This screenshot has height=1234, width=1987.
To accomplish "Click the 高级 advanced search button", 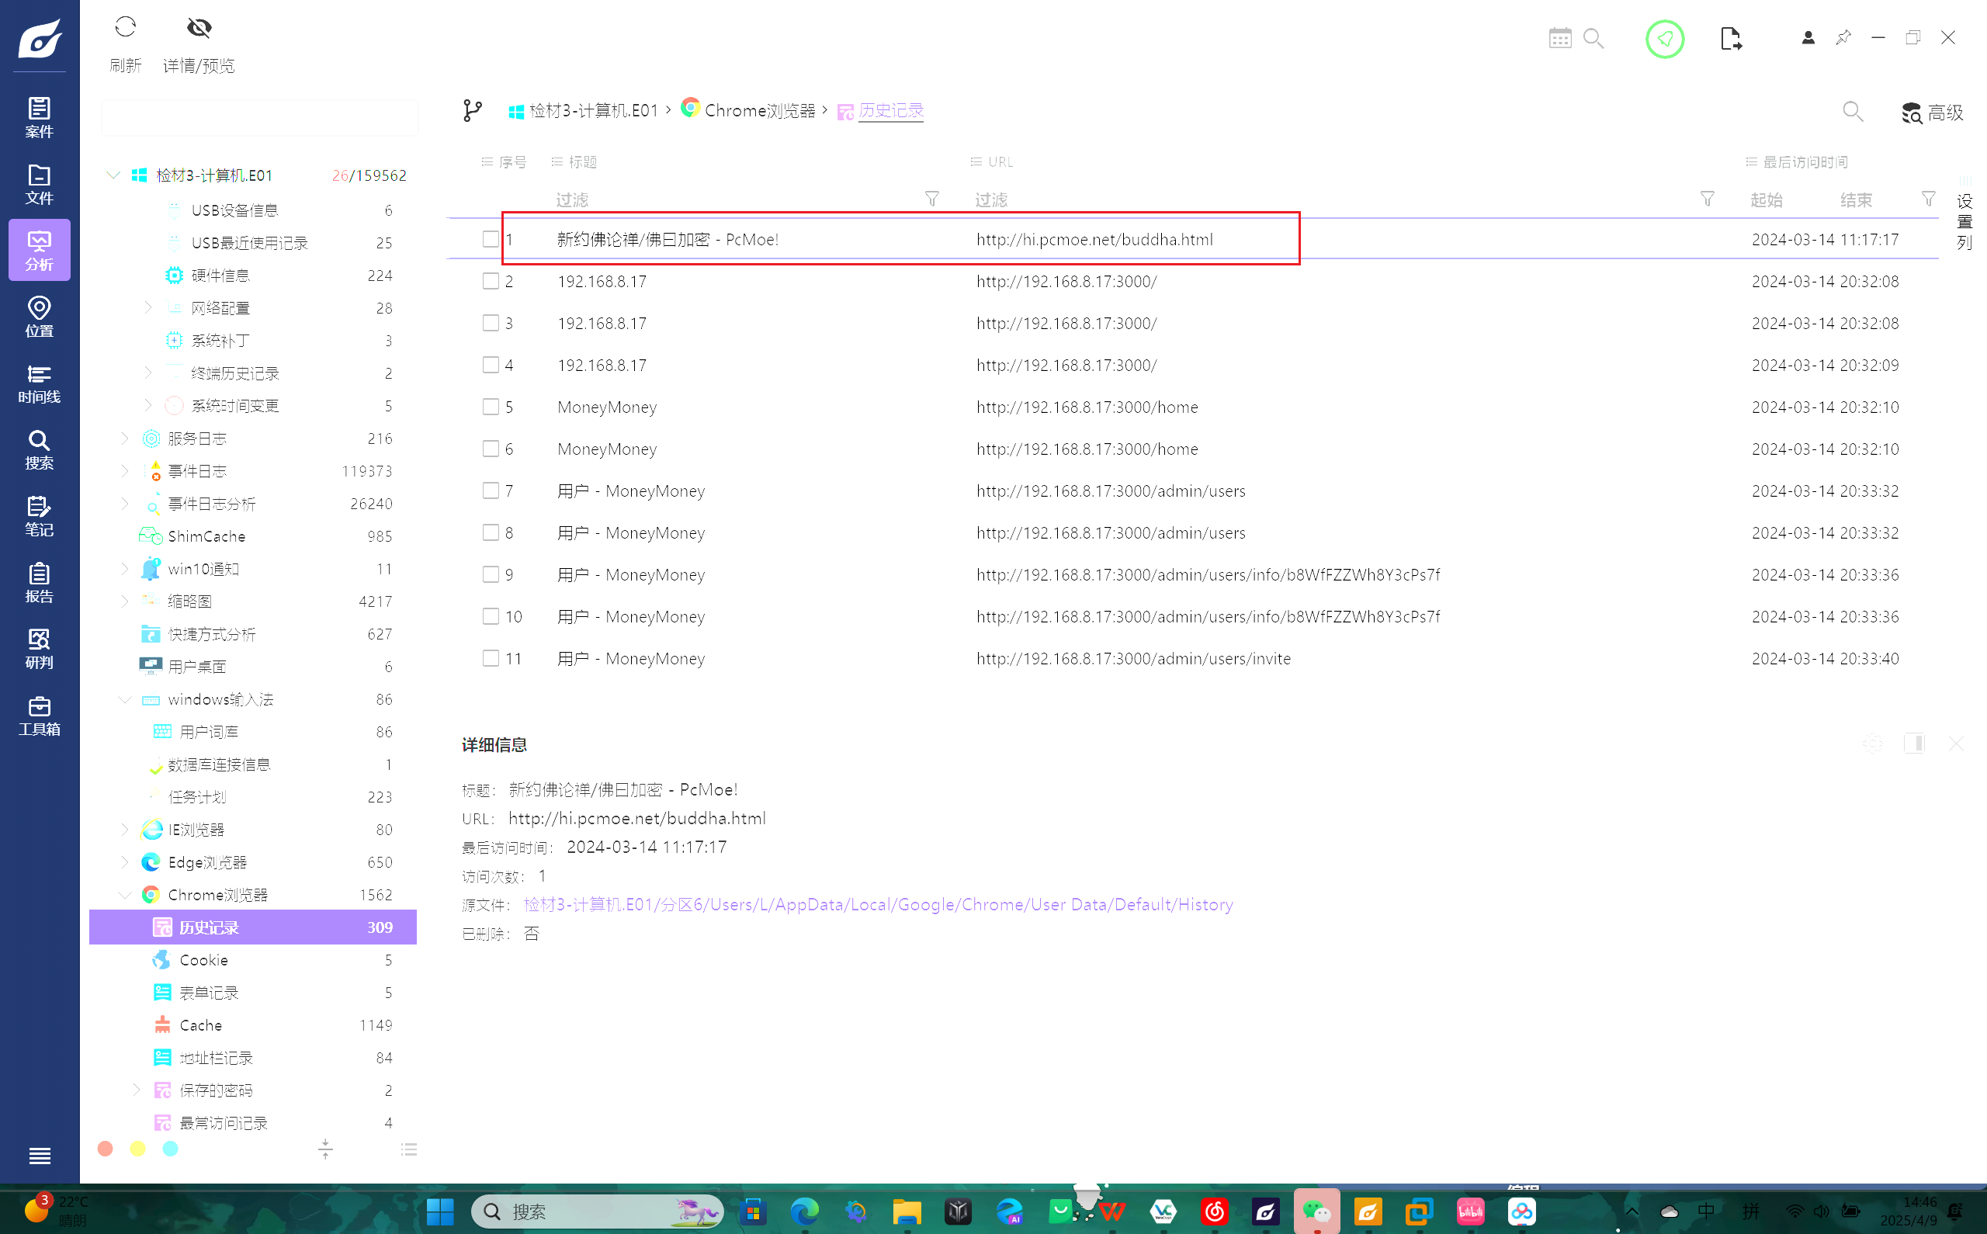I will coord(1932,113).
